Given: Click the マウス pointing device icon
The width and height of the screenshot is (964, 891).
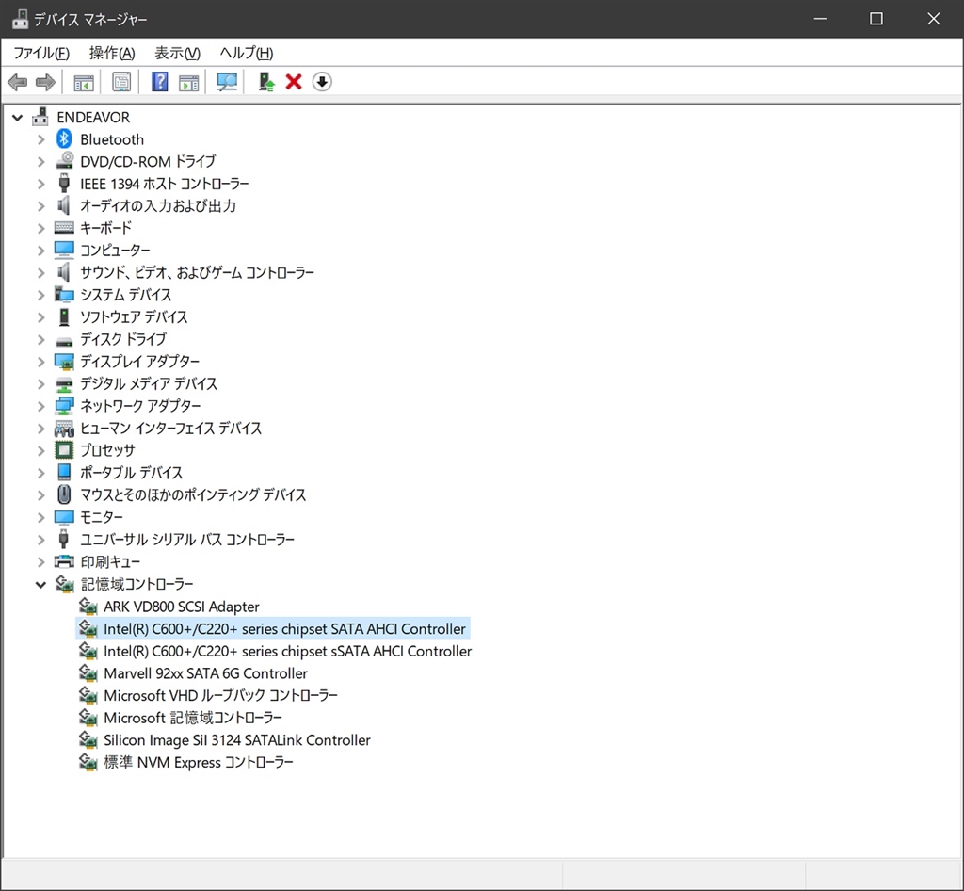Looking at the screenshot, I should pyautogui.click(x=64, y=494).
